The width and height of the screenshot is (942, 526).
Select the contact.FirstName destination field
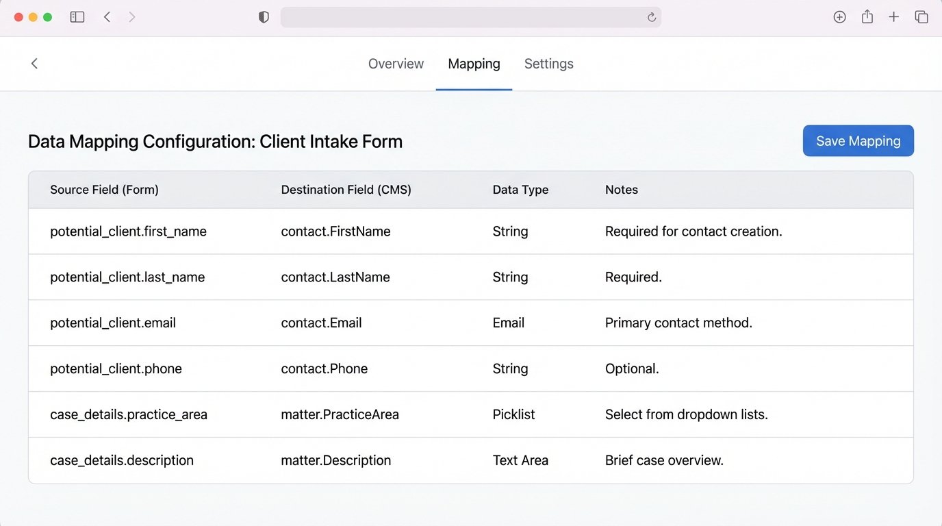[335, 231]
